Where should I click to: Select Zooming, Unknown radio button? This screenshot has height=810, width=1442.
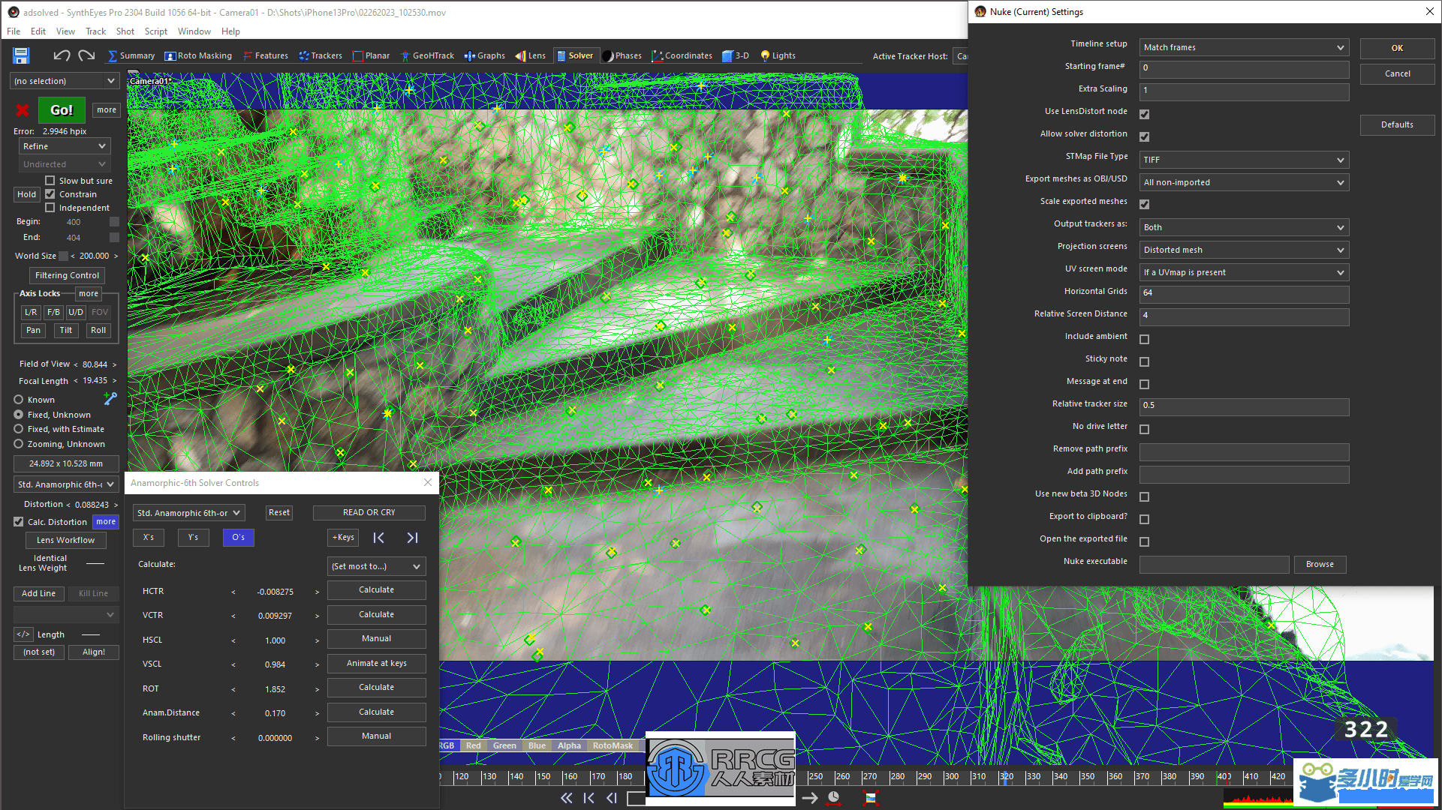(x=19, y=444)
